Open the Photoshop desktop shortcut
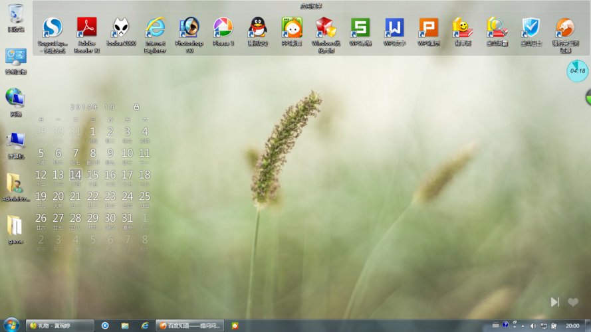Viewport: 591px width, 332px height. click(x=189, y=28)
